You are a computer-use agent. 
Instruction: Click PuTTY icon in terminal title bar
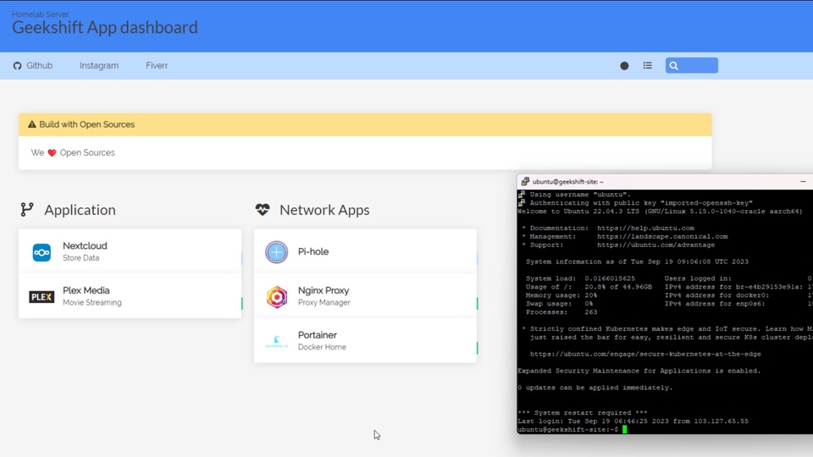pyautogui.click(x=525, y=181)
